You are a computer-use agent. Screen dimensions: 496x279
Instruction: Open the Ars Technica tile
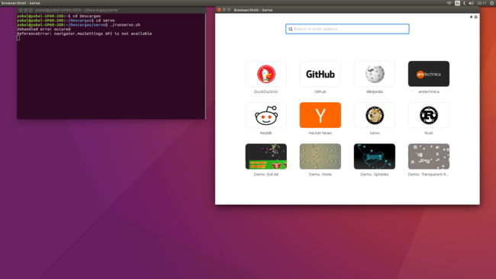pyautogui.click(x=429, y=74)
